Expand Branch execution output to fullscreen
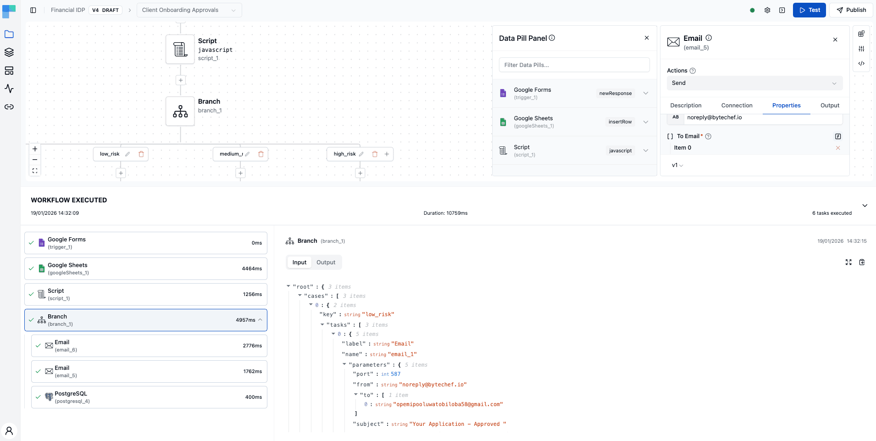The image size is (876, 441). [x=848, y=262]
